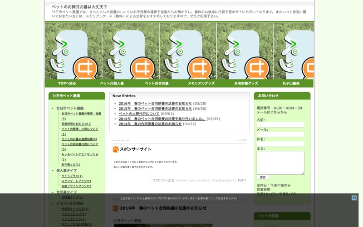Screen dimensions: 363x227
Task: Open 2016年 春のペット合同供養 entry link
Action: pyautogui.click(x=155, y=104)
